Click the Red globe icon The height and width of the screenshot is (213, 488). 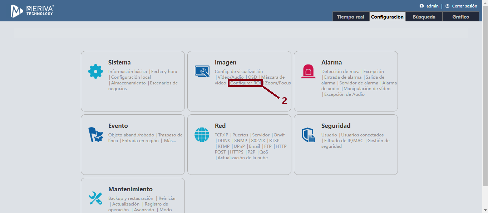pos(202,135)
